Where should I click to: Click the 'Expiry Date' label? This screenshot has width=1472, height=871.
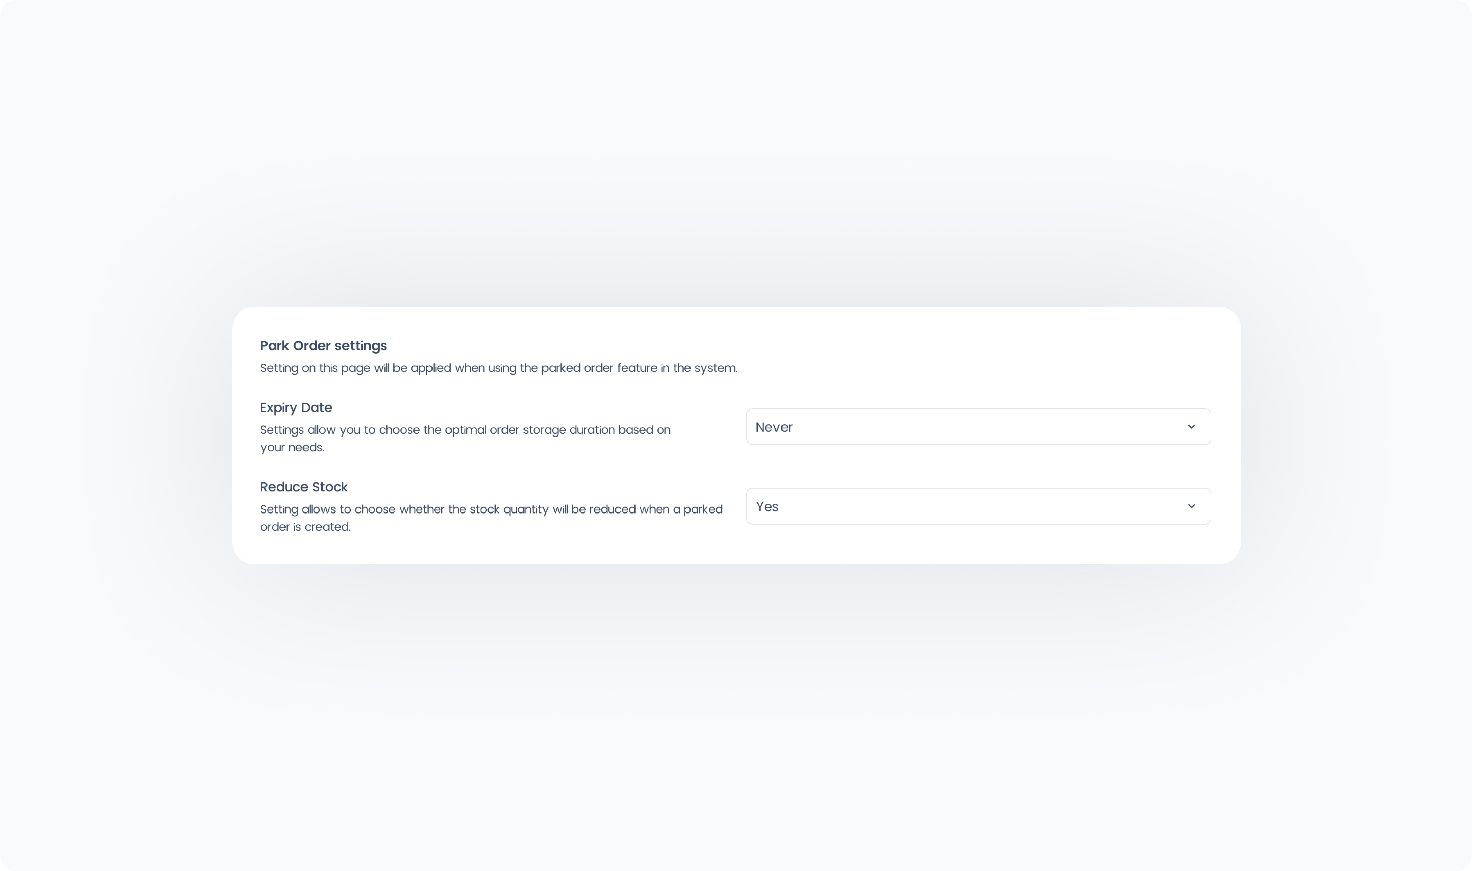pyautogui.click(x=295, y=407)
